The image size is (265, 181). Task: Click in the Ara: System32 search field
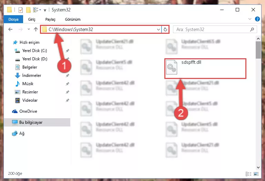click(x=212, y=29)
